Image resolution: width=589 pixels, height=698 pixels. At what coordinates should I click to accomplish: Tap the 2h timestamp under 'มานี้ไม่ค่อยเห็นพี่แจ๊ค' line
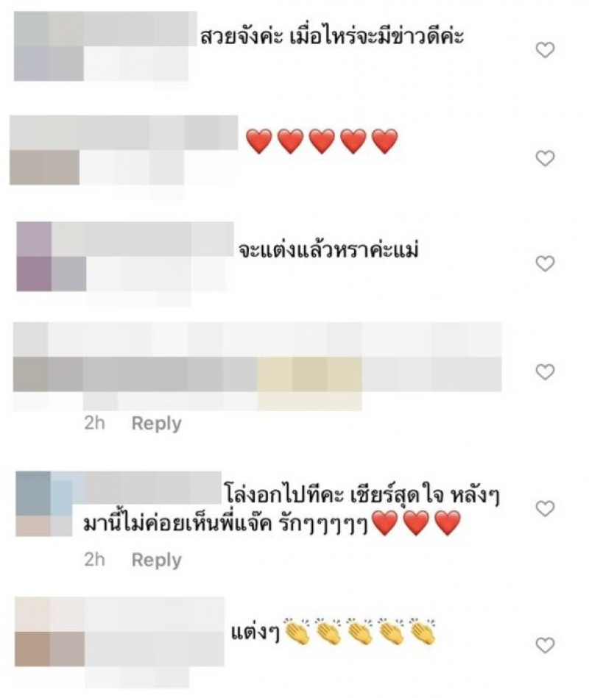coord(94,560)
